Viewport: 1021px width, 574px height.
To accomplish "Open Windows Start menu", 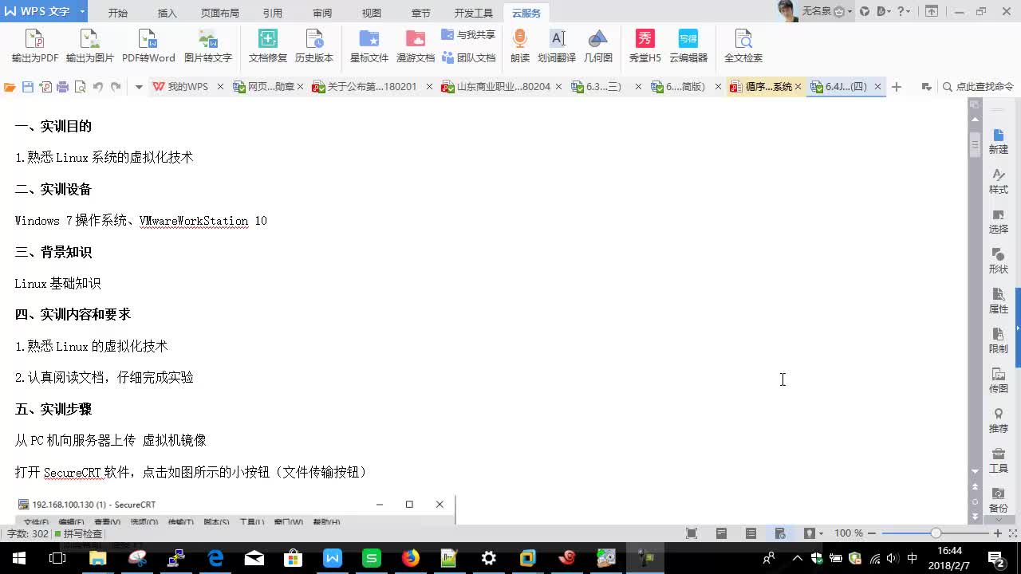I will point(18,558).
